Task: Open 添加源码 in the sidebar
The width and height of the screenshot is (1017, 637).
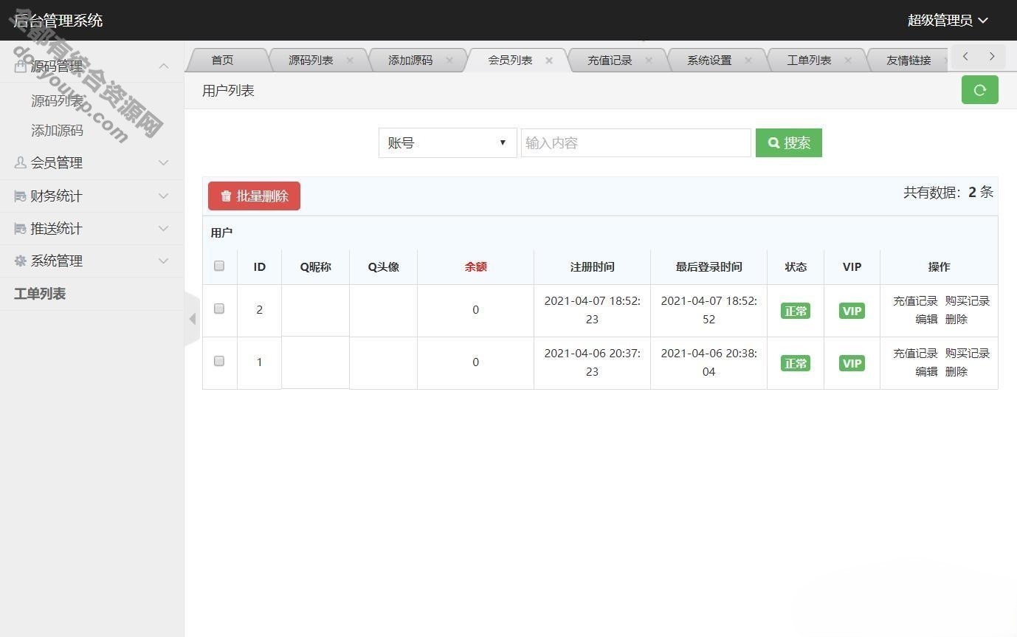Action: pyautogui.click(x=57, y=131)
